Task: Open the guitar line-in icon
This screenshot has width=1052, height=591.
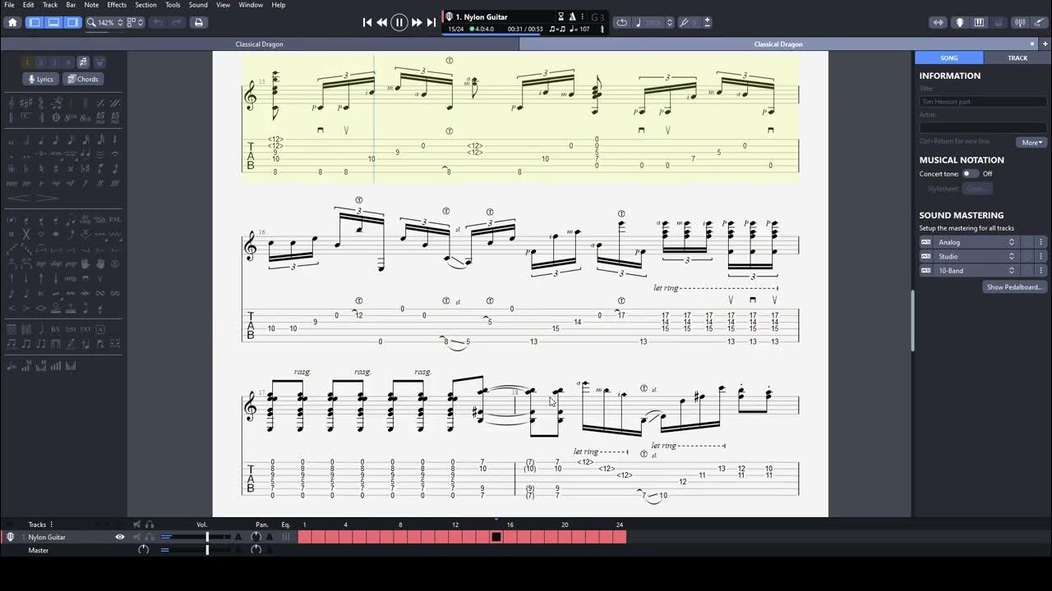Action: pyautogui.click(x=1040, y=22)
